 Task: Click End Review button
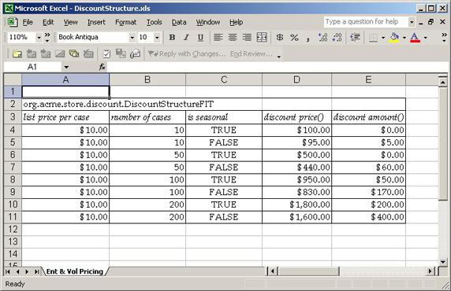pos(251,53)
